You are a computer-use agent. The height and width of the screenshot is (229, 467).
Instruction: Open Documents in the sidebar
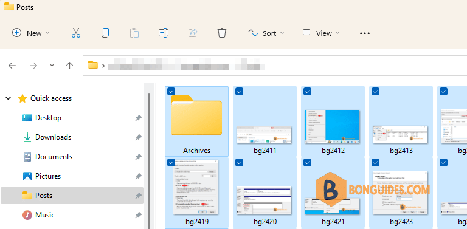click(x=54, y=157)
